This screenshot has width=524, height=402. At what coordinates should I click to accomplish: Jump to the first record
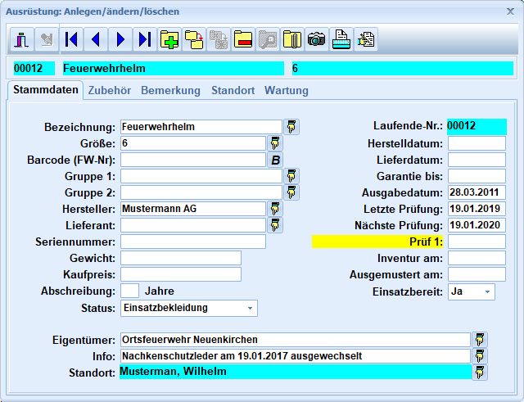point(71,40)
